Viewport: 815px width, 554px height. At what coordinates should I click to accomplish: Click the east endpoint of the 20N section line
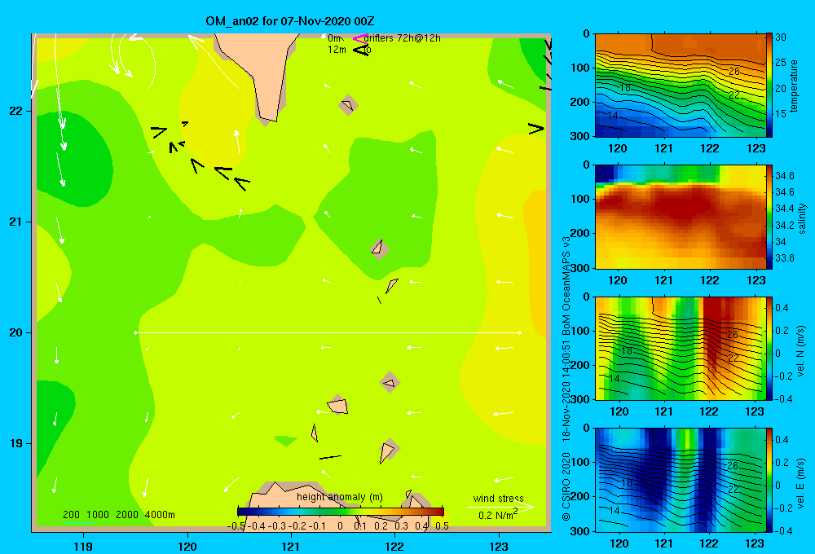pyautogui.click(x=519, y=332)
